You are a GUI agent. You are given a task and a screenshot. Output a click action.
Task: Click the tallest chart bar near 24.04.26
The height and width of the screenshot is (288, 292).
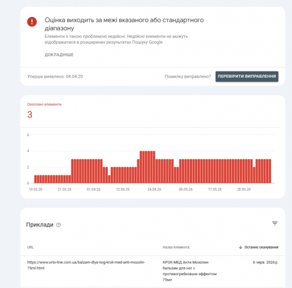(154, 167)
